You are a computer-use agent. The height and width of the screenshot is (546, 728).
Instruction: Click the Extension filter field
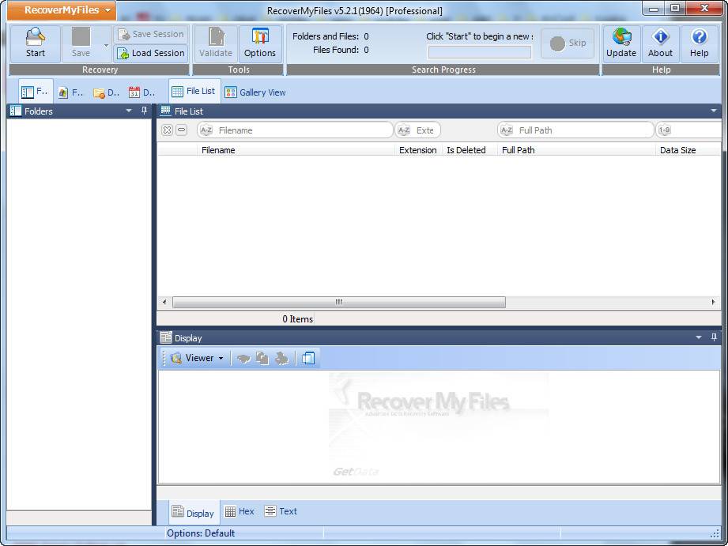pos(418,130)
